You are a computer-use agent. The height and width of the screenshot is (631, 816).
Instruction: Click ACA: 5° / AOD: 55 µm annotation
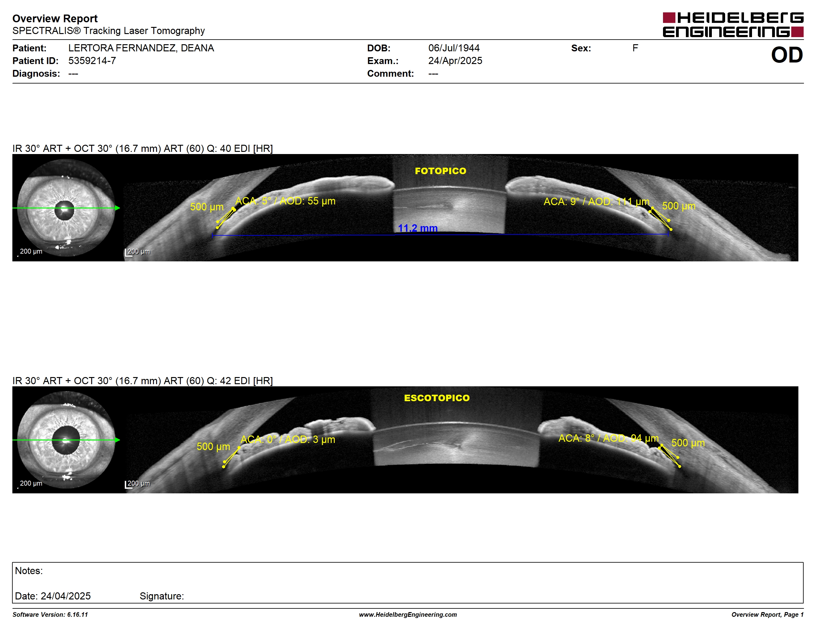286,201
